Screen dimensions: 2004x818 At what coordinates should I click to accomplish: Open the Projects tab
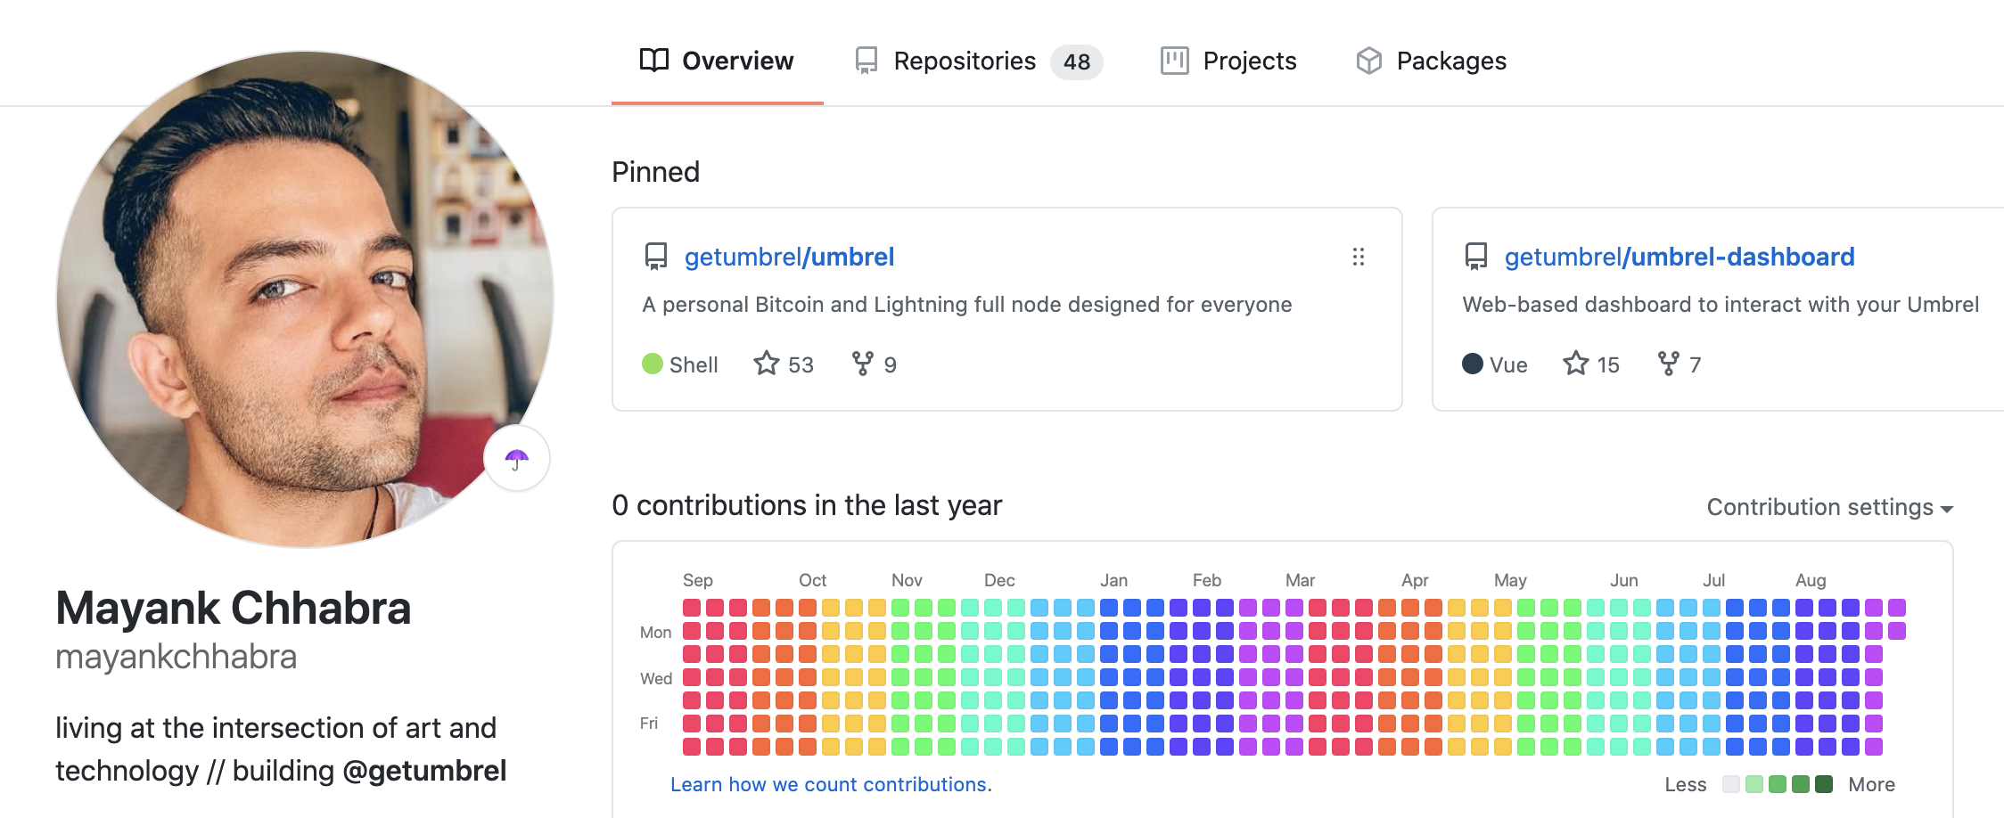click(1228, 61)
